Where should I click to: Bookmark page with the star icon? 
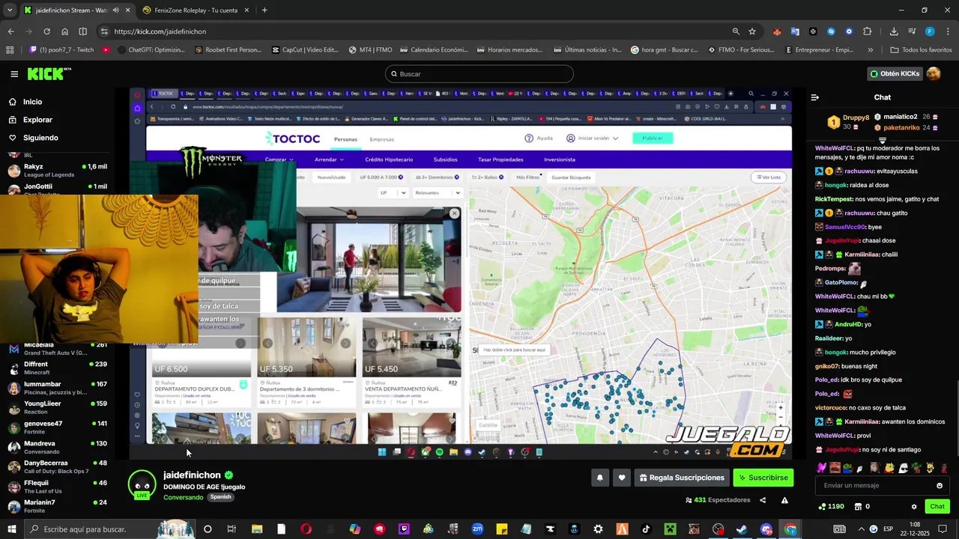point(751,31)
